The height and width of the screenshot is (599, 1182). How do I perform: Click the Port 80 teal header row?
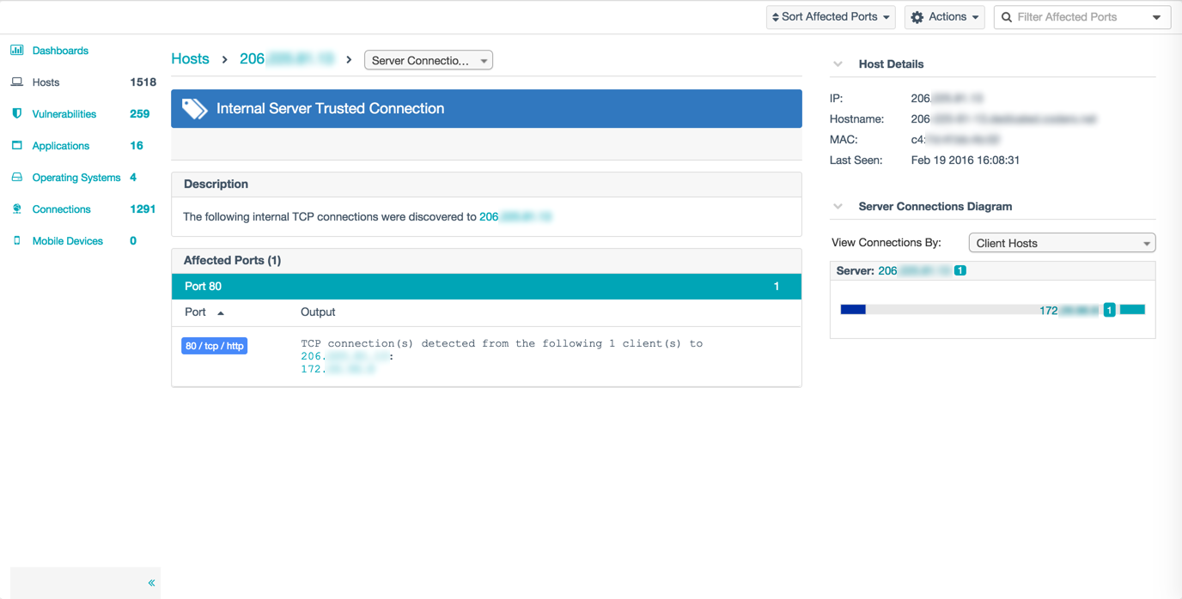486,287
